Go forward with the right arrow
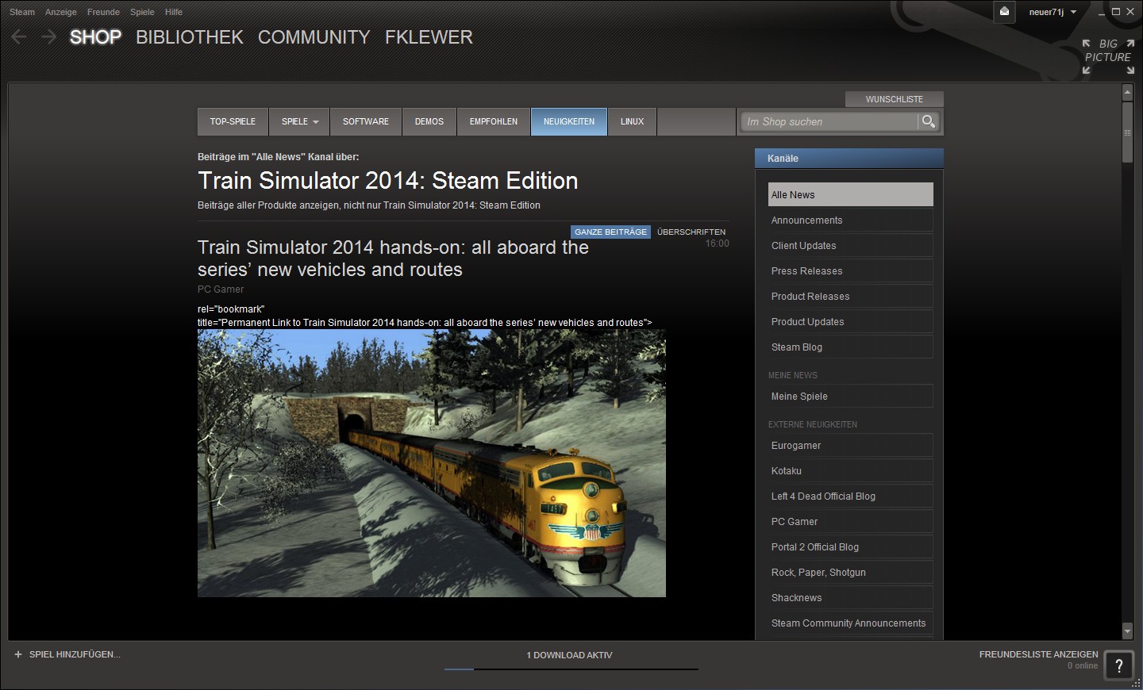The width and height of the screenshot is (1143, 690). [48, 37]
